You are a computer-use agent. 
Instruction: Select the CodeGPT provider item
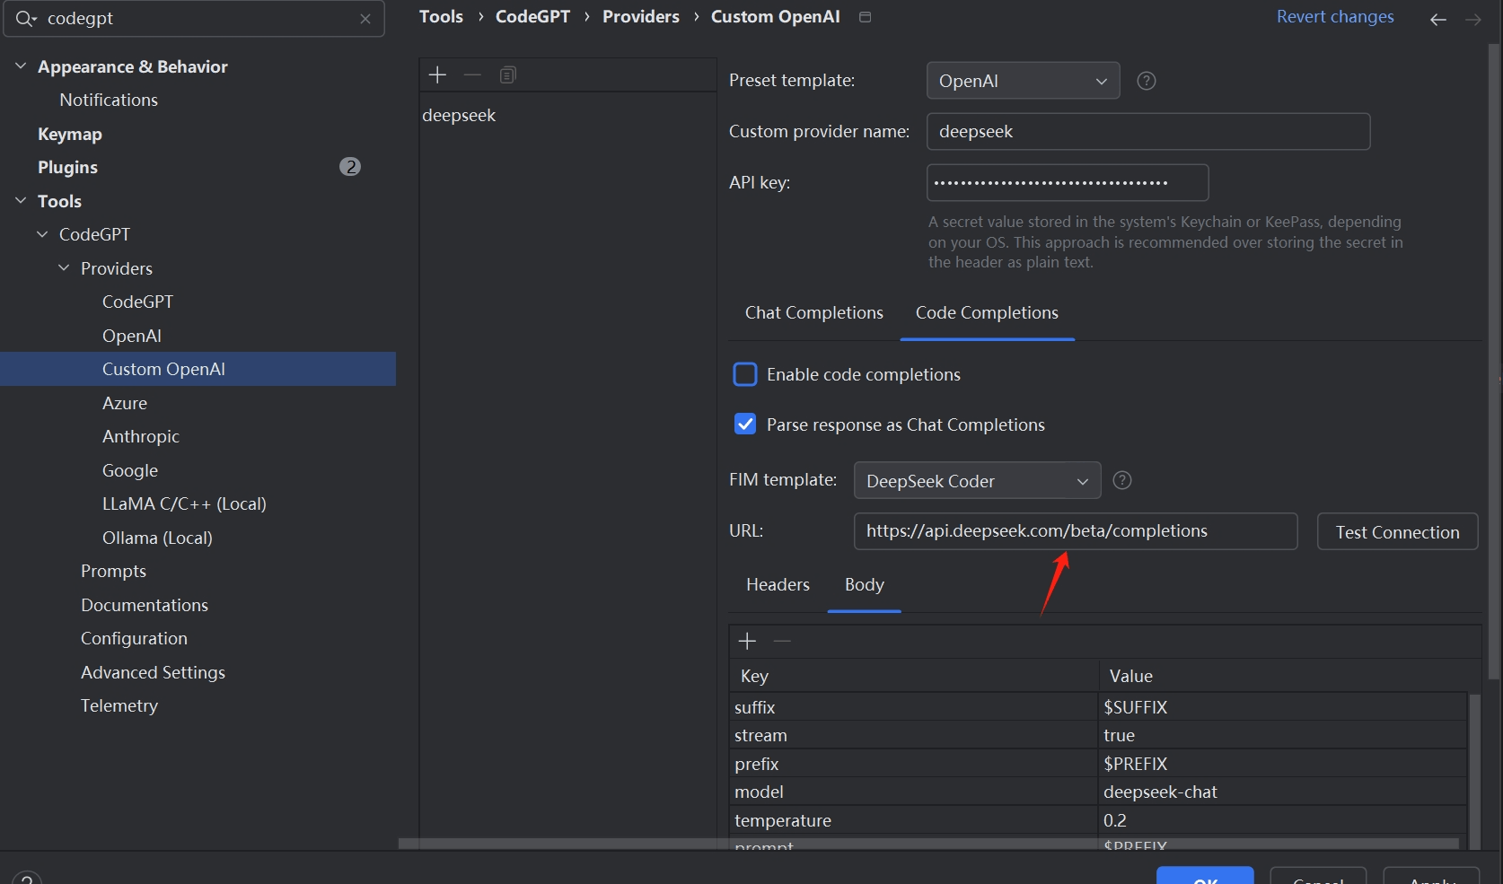click(x=137, y=302)
